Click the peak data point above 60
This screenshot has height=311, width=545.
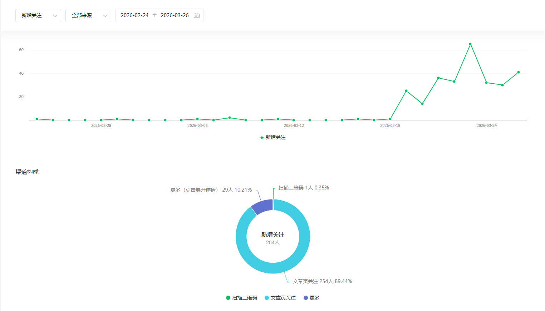coord(470,44)
